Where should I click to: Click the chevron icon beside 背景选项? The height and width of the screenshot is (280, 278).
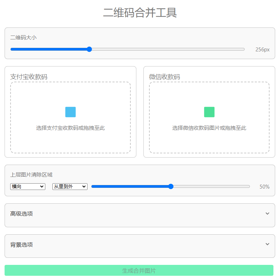[267, 244]
